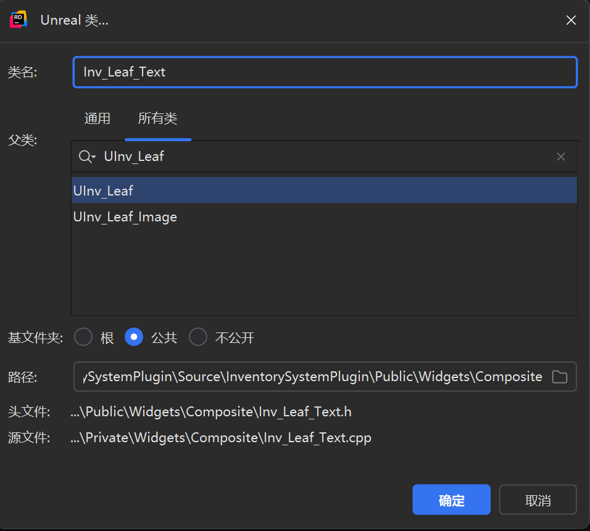Screen dimensions: 590x531
Task: Confirm with the 确定 button
Action: click(x=451, y=500)
